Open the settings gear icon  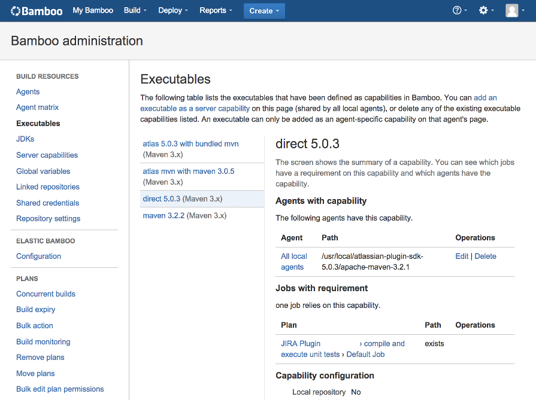pos(486,11)
